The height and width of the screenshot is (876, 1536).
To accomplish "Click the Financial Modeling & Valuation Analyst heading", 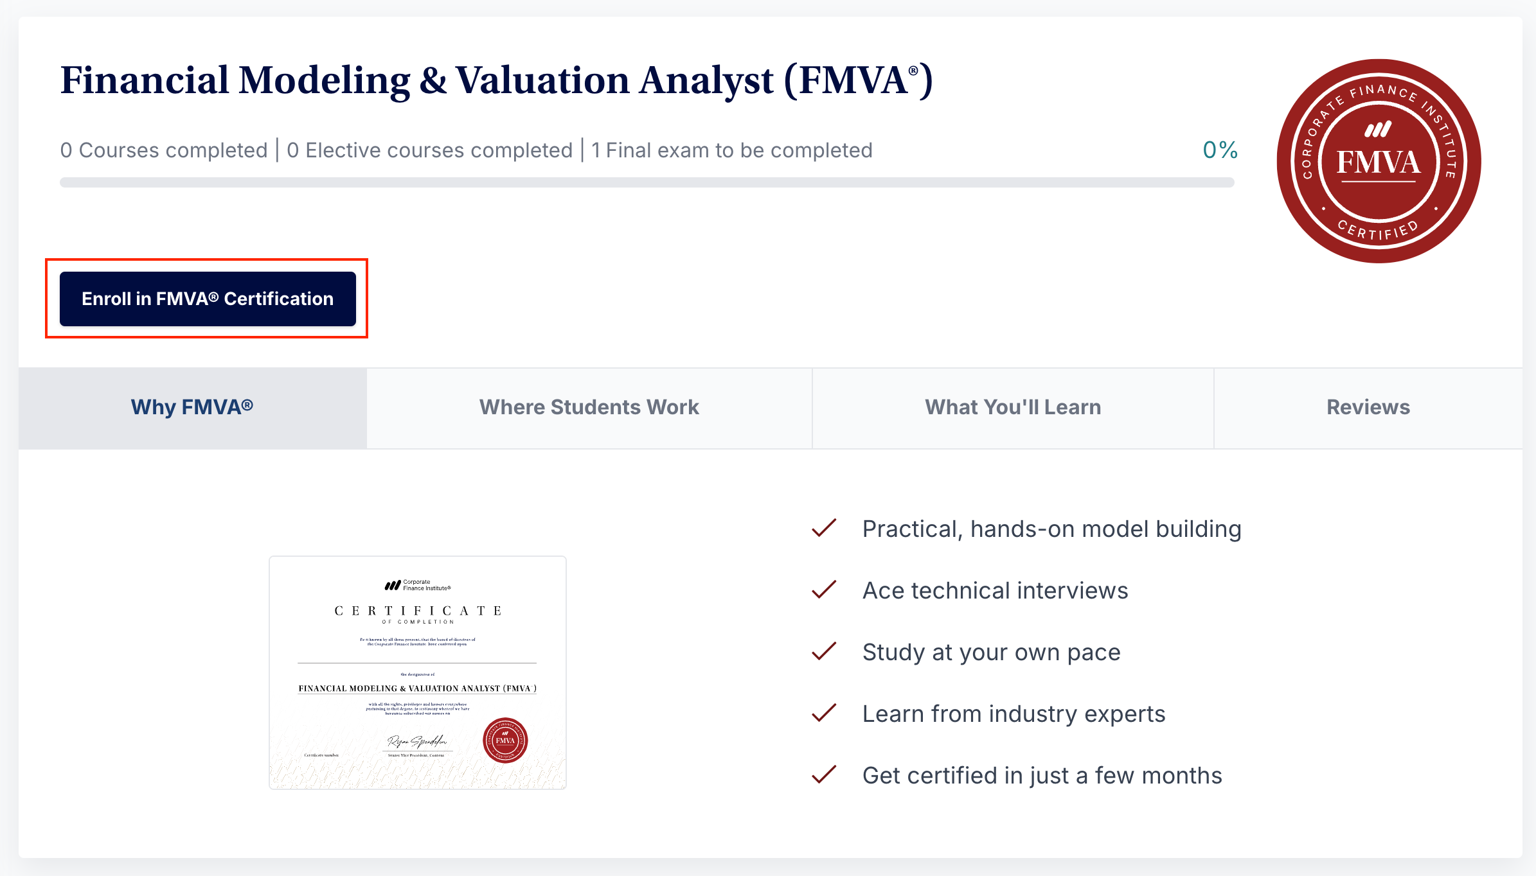I will point(496,80).
